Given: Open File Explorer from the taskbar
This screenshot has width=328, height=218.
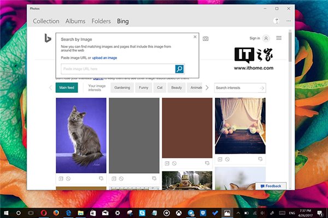Looking at the screenshot, I should coord(80,213).
